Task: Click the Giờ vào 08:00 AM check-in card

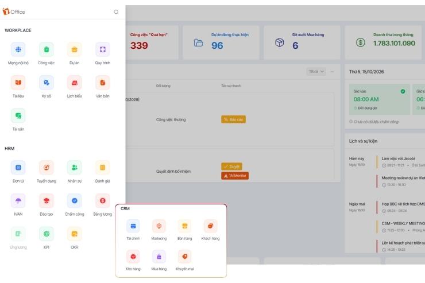Action: (380, 99)
